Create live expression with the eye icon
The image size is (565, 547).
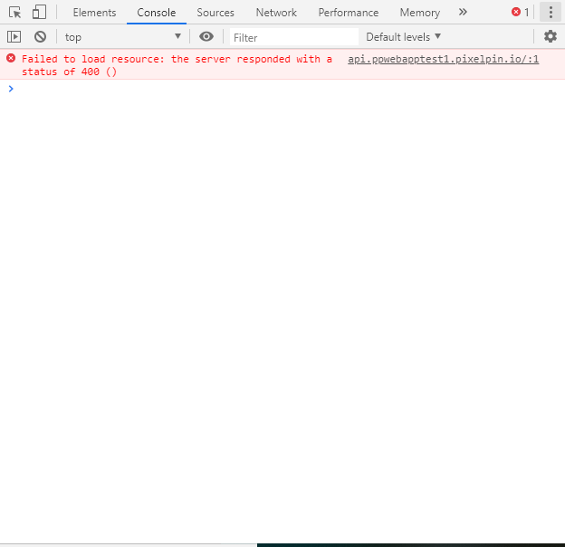(x=206, y=37)
